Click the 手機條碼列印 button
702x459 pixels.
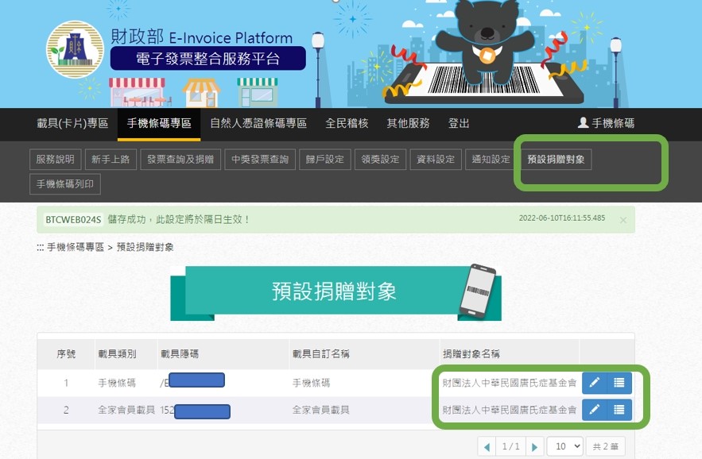click(x=65, y=184)
